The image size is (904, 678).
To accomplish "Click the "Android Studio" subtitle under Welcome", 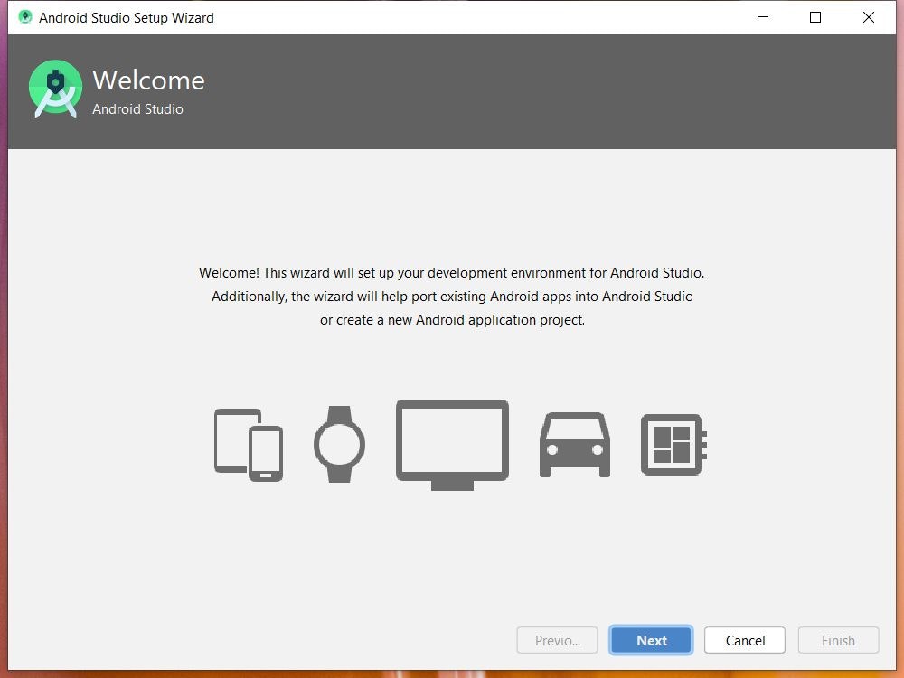I will point(137,109).
